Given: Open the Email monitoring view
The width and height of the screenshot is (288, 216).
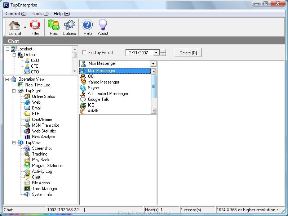Looking at the screenshot, I should tap(36, 108).
